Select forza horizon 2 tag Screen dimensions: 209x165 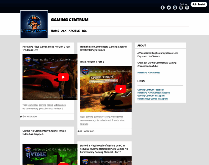click(56, 109)
